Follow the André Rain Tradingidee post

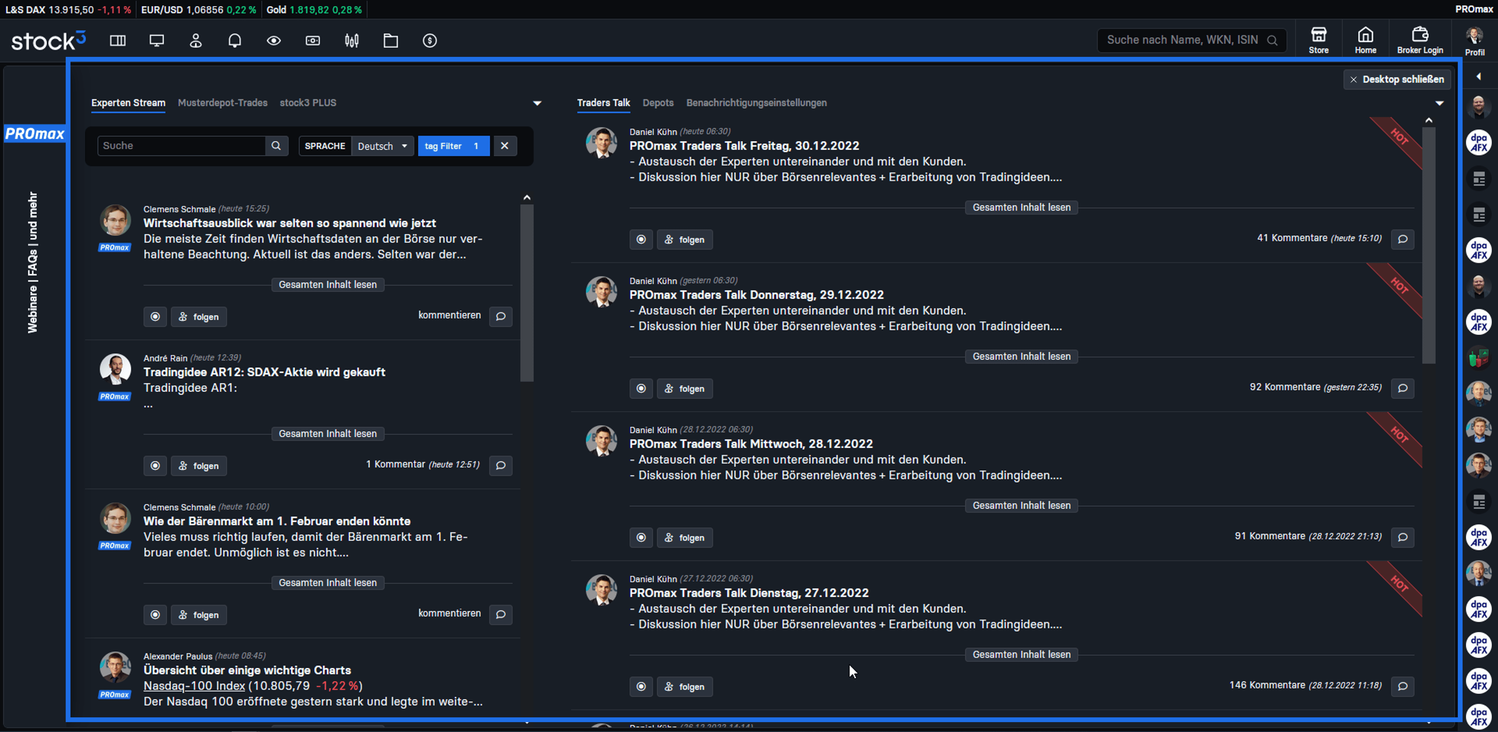pos(199,466)
